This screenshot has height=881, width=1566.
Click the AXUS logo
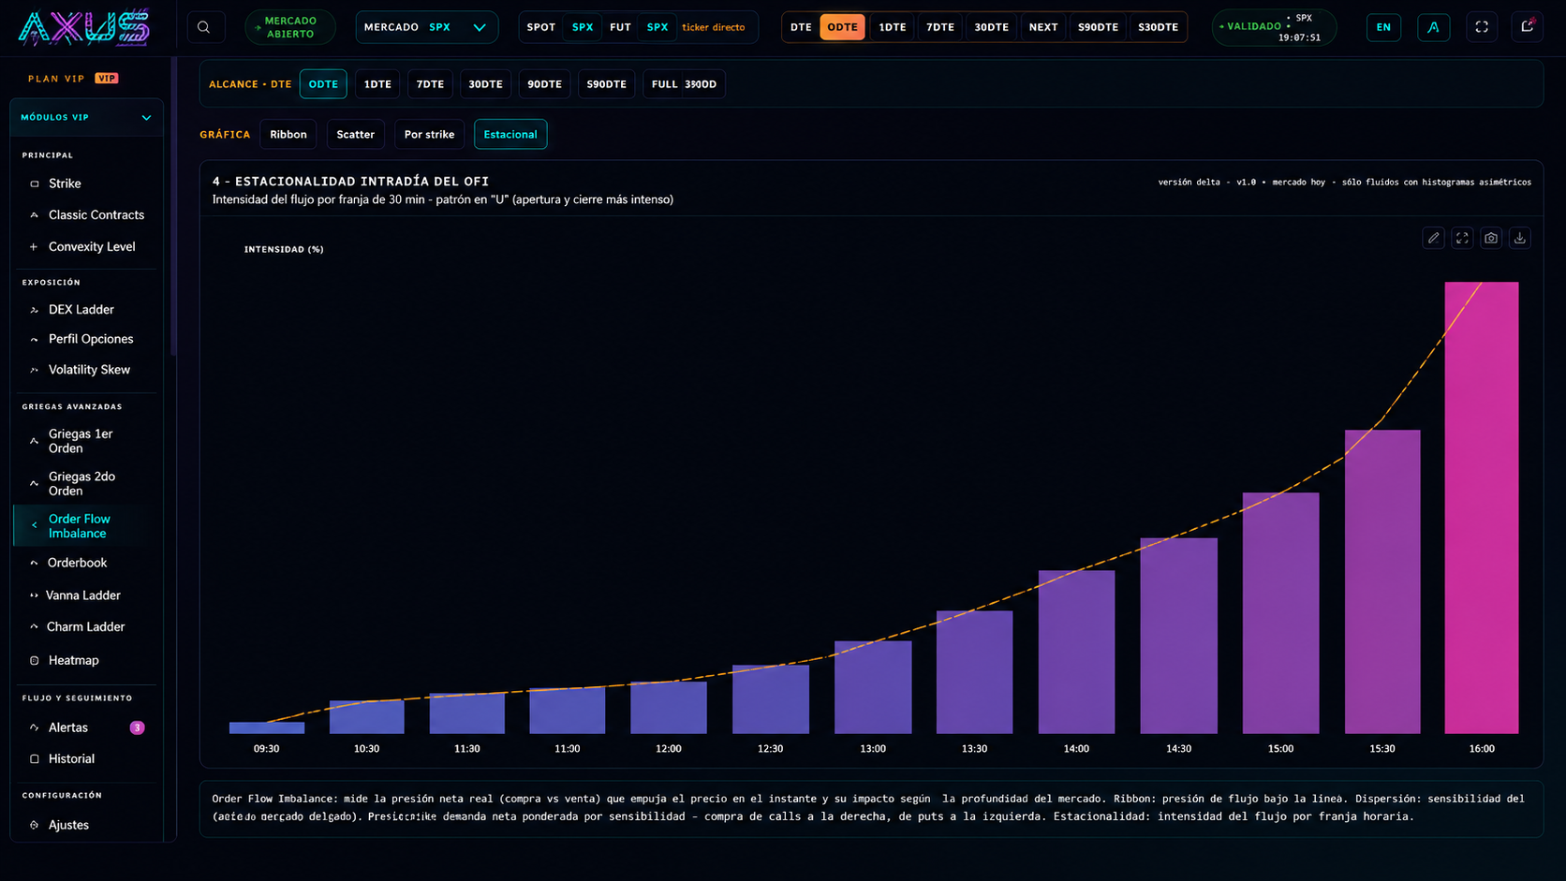(84, 27)
